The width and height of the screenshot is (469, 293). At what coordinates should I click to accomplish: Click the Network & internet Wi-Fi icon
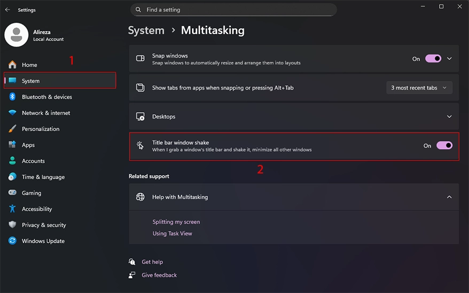[x=12, y=113]
